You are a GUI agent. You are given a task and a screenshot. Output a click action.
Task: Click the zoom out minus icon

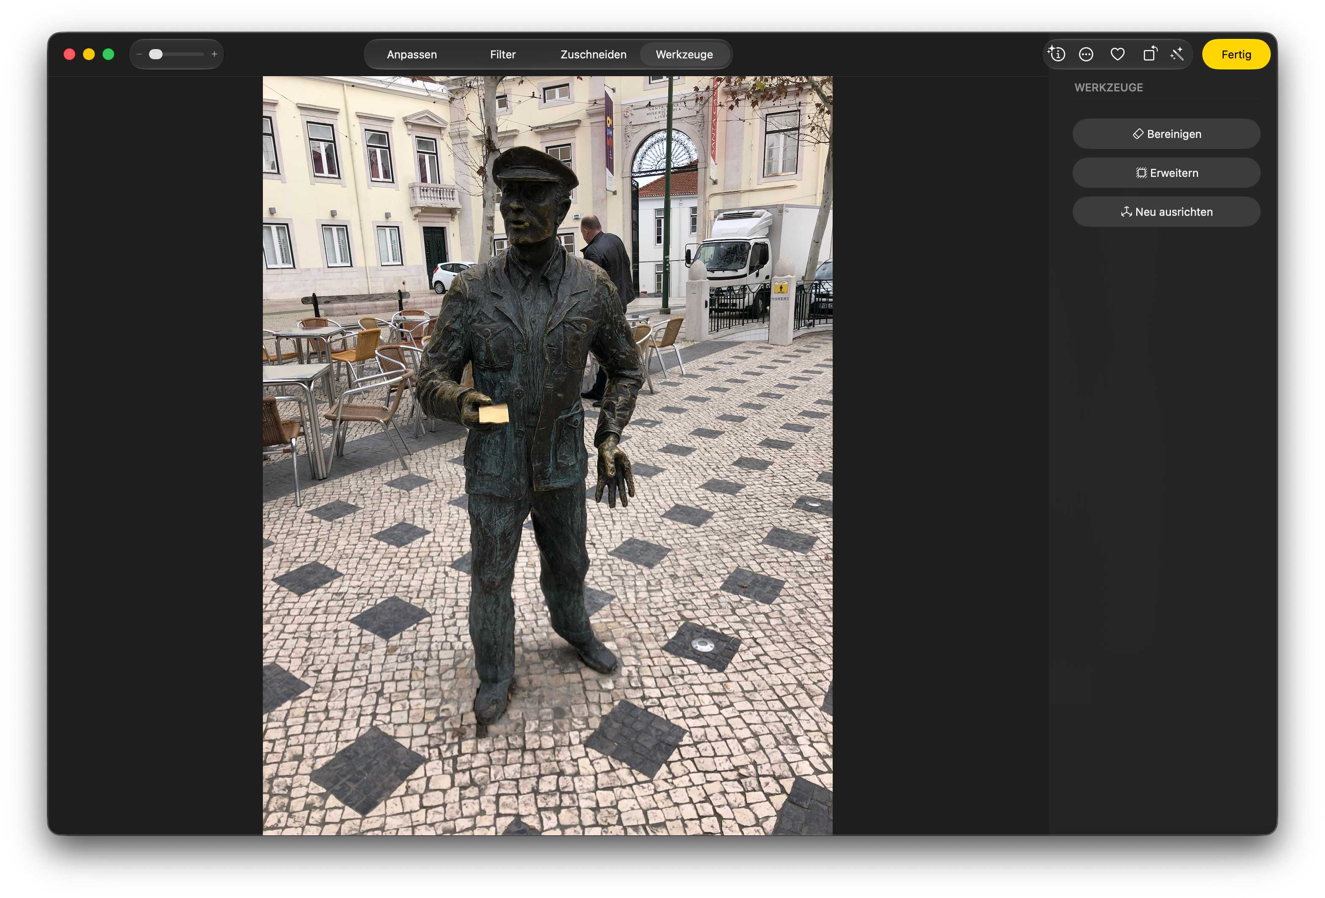pyautogui.click(x=139, y=54)
